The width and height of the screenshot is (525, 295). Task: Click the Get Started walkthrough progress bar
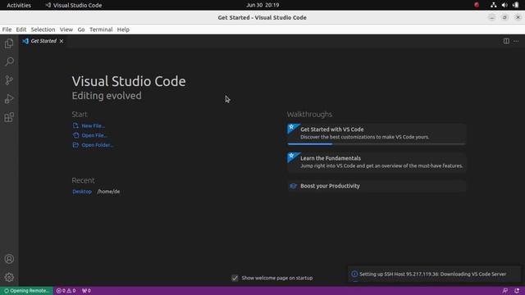(377, 144)
